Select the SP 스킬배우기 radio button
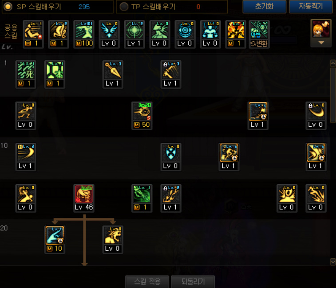This screenshot has height=288, width=336. [8, 7]
